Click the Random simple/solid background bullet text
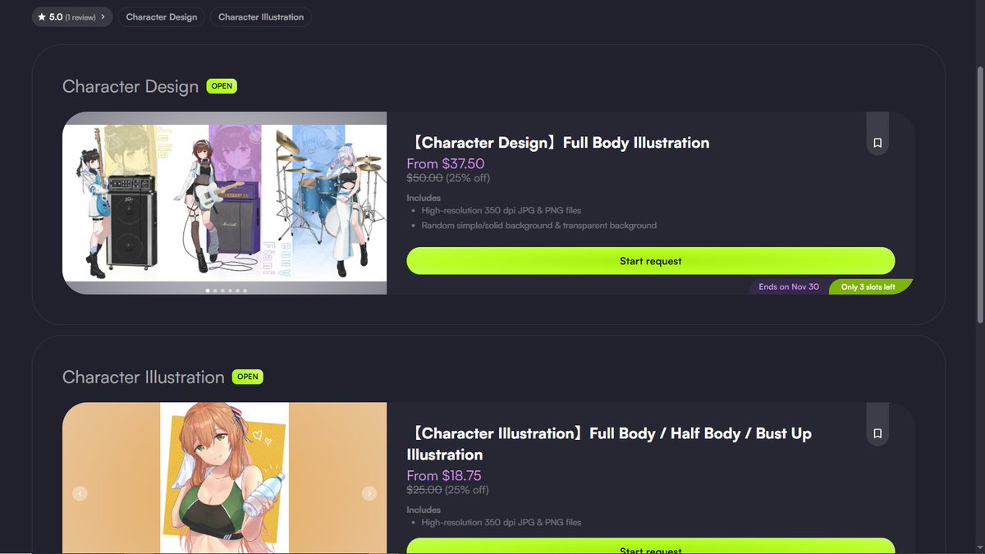Viewport: 985px width, 554px height. coord(539,225)
